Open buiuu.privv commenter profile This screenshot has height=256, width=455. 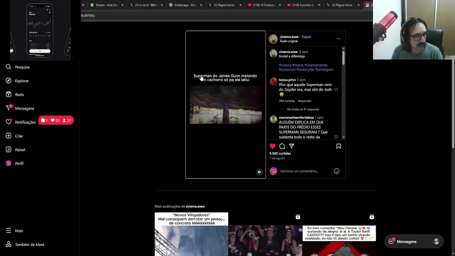click(287, 80)
